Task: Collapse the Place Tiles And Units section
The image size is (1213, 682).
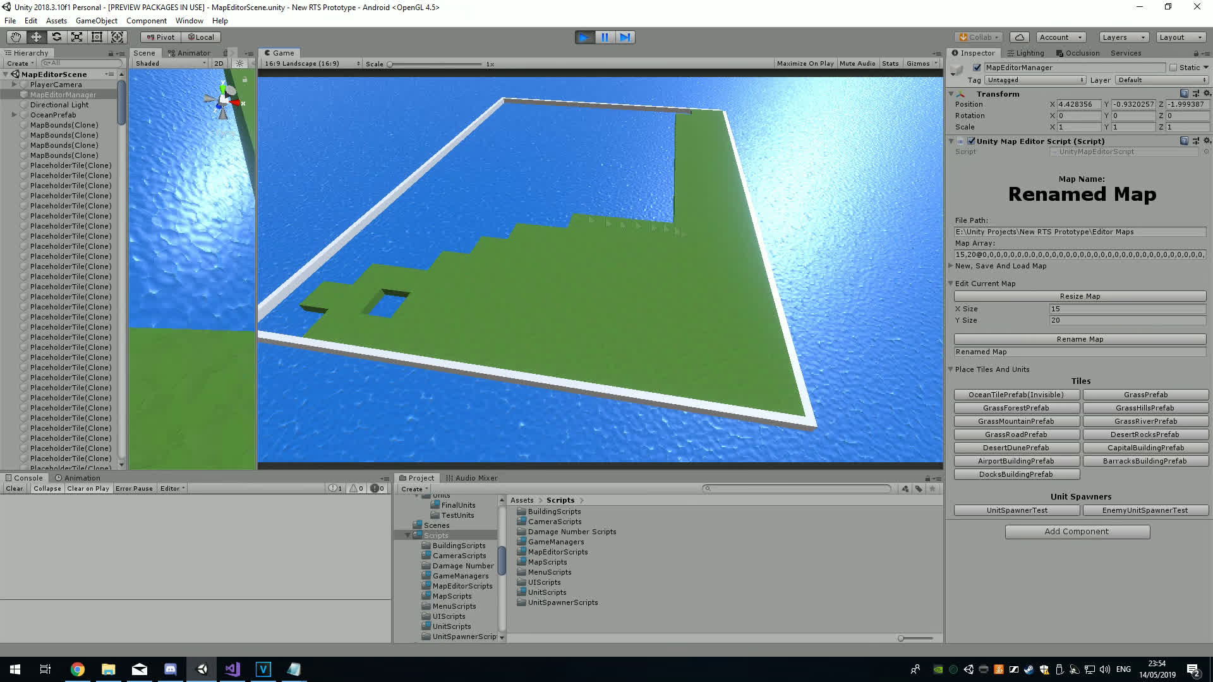Action: tap(951, 369)
